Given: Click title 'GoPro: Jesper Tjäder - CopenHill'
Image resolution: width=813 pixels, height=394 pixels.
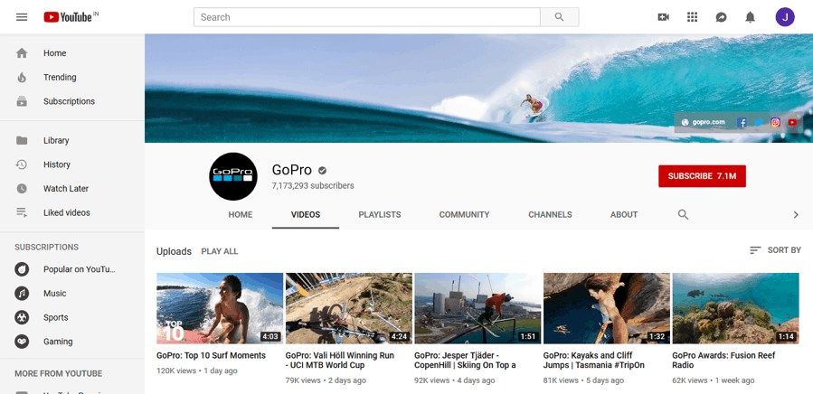Looking at the screenshot, I should (465, 361).
